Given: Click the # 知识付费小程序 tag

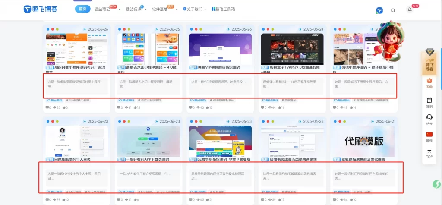Looking at the screenshot, I should click(78, 100).
